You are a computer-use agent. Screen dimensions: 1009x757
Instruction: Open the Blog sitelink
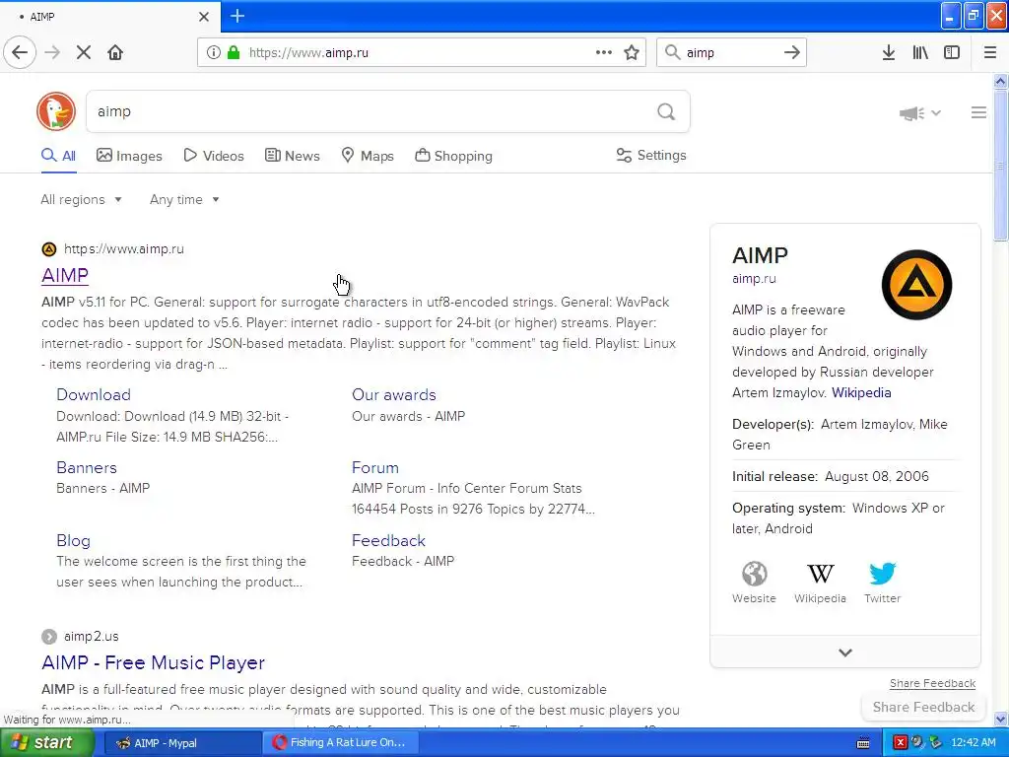click(x=73, y=541)
